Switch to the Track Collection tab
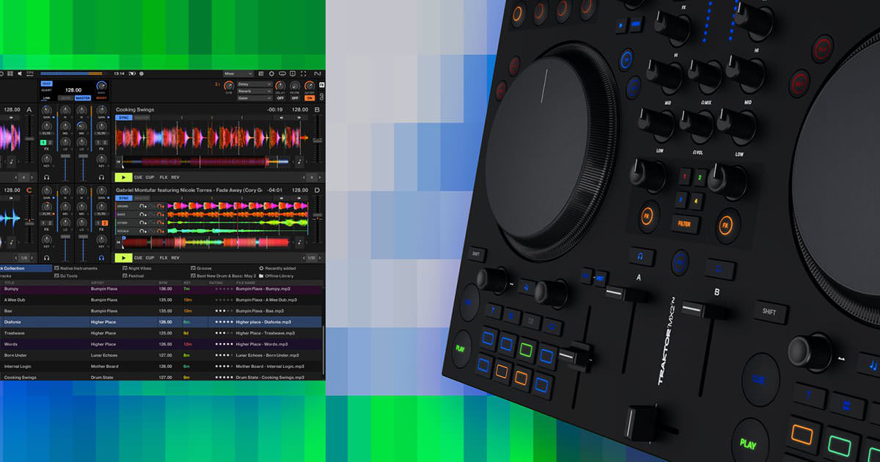This screenshot has width=880, height=462. pyautogui.click(x=16, y=268)
